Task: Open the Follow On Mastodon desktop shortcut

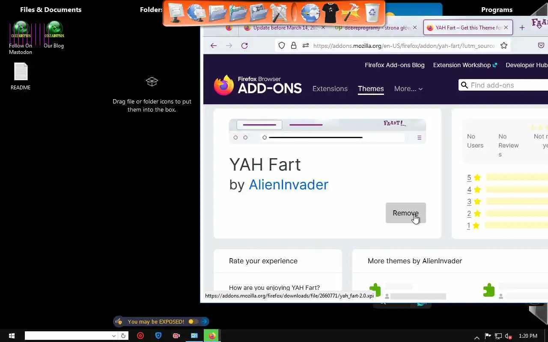Action: pyautogui.click(x=21, y=38)
